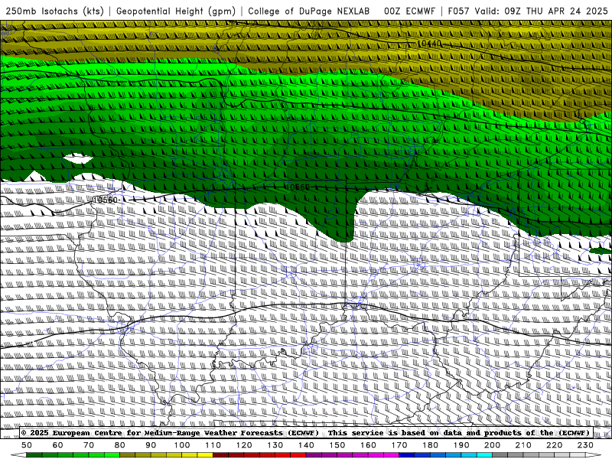Image resolution: width=612 pixels, height=459 pixels.
Task: Select the '00Z ECMWF' model run label
Action: 409,11
